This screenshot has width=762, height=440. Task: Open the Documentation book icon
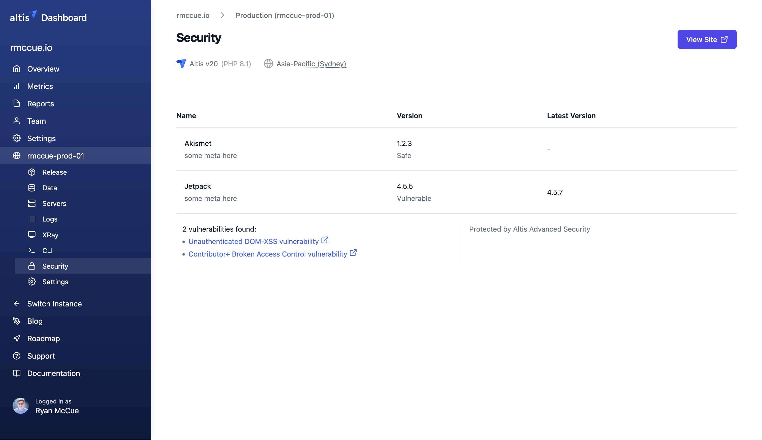[x=17, y=373]
